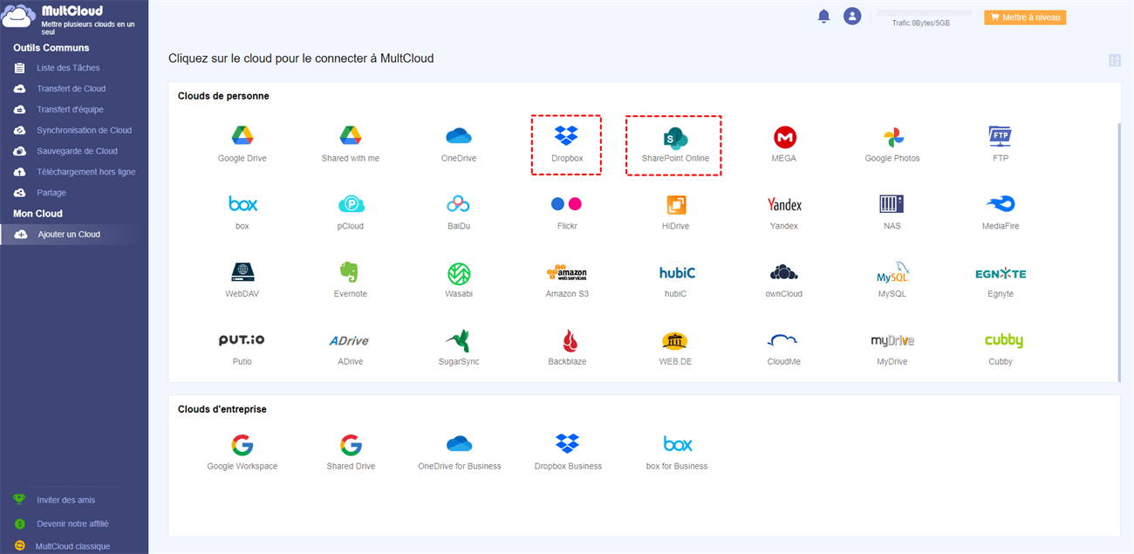1134x554 pixels.
Task: Click the personal clouds list scrollbar
Action: point(1118,251)
